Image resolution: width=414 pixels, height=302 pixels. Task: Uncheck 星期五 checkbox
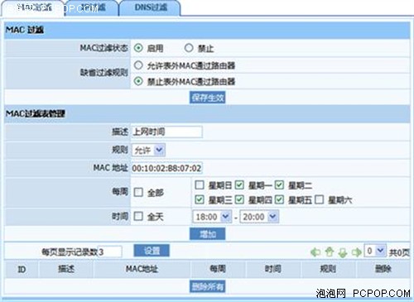[x=279, y=199]
